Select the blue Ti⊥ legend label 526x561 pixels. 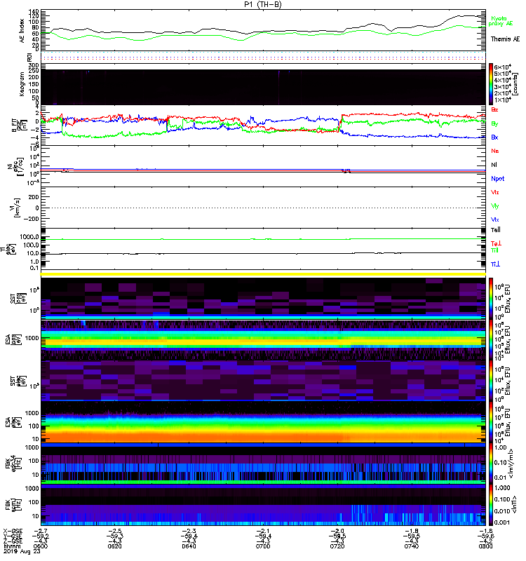[x=495, y=264]
